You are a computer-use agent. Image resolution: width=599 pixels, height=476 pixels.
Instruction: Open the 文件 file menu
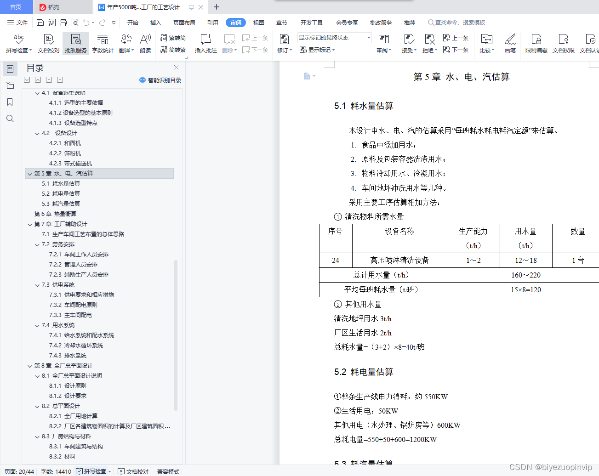[x=18, y=23]
